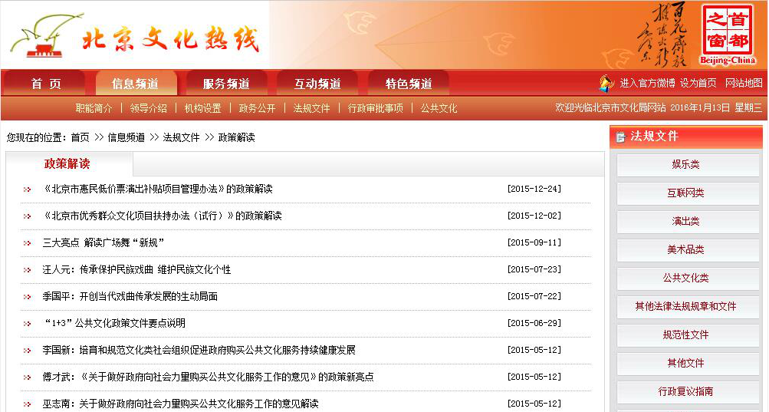Click the 首都之窗 Beijing-China logo
The width and height of the screenshot is (769, 412).
728,35
